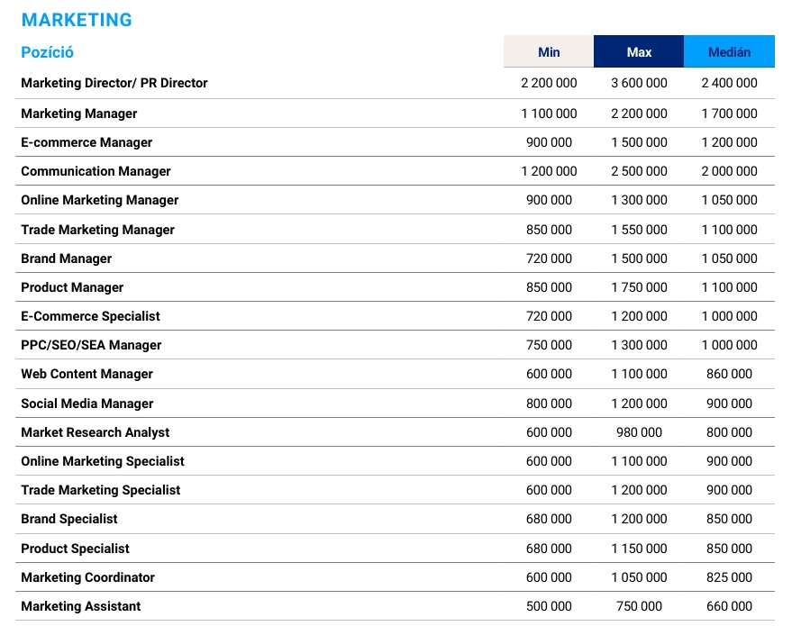This screenshot has height=626, width=801.
Task: Select the 500 000 Min salary cell
Action: [x=549, y=606]
